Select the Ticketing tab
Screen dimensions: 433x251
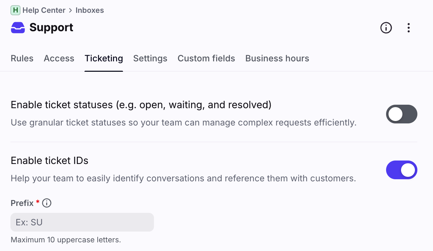click(x=104, y=58)
